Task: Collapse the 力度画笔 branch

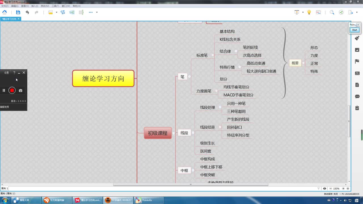Action: point(216,91)
